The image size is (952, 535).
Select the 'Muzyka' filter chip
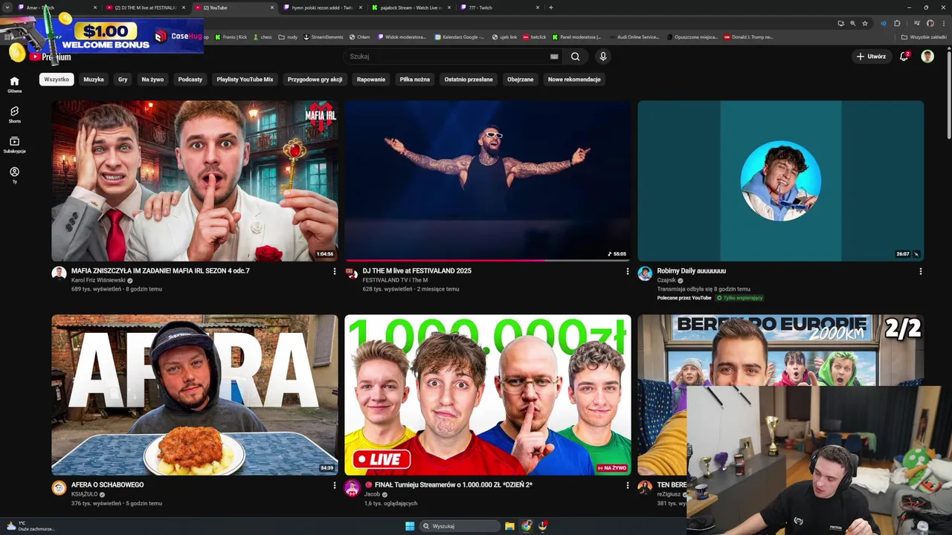(94, 80)
